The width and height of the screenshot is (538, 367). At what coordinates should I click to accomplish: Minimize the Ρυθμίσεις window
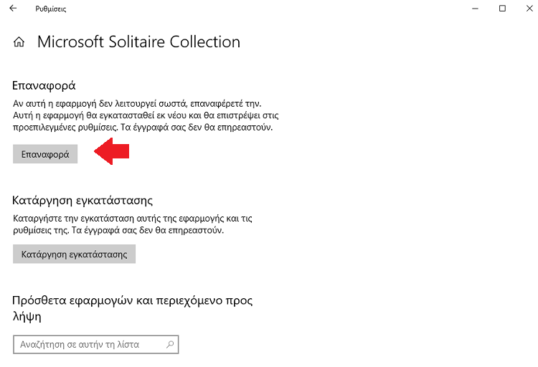coord(475,8)
